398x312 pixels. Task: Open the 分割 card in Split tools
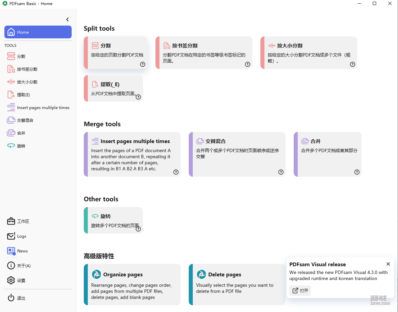tap(115, 53)
